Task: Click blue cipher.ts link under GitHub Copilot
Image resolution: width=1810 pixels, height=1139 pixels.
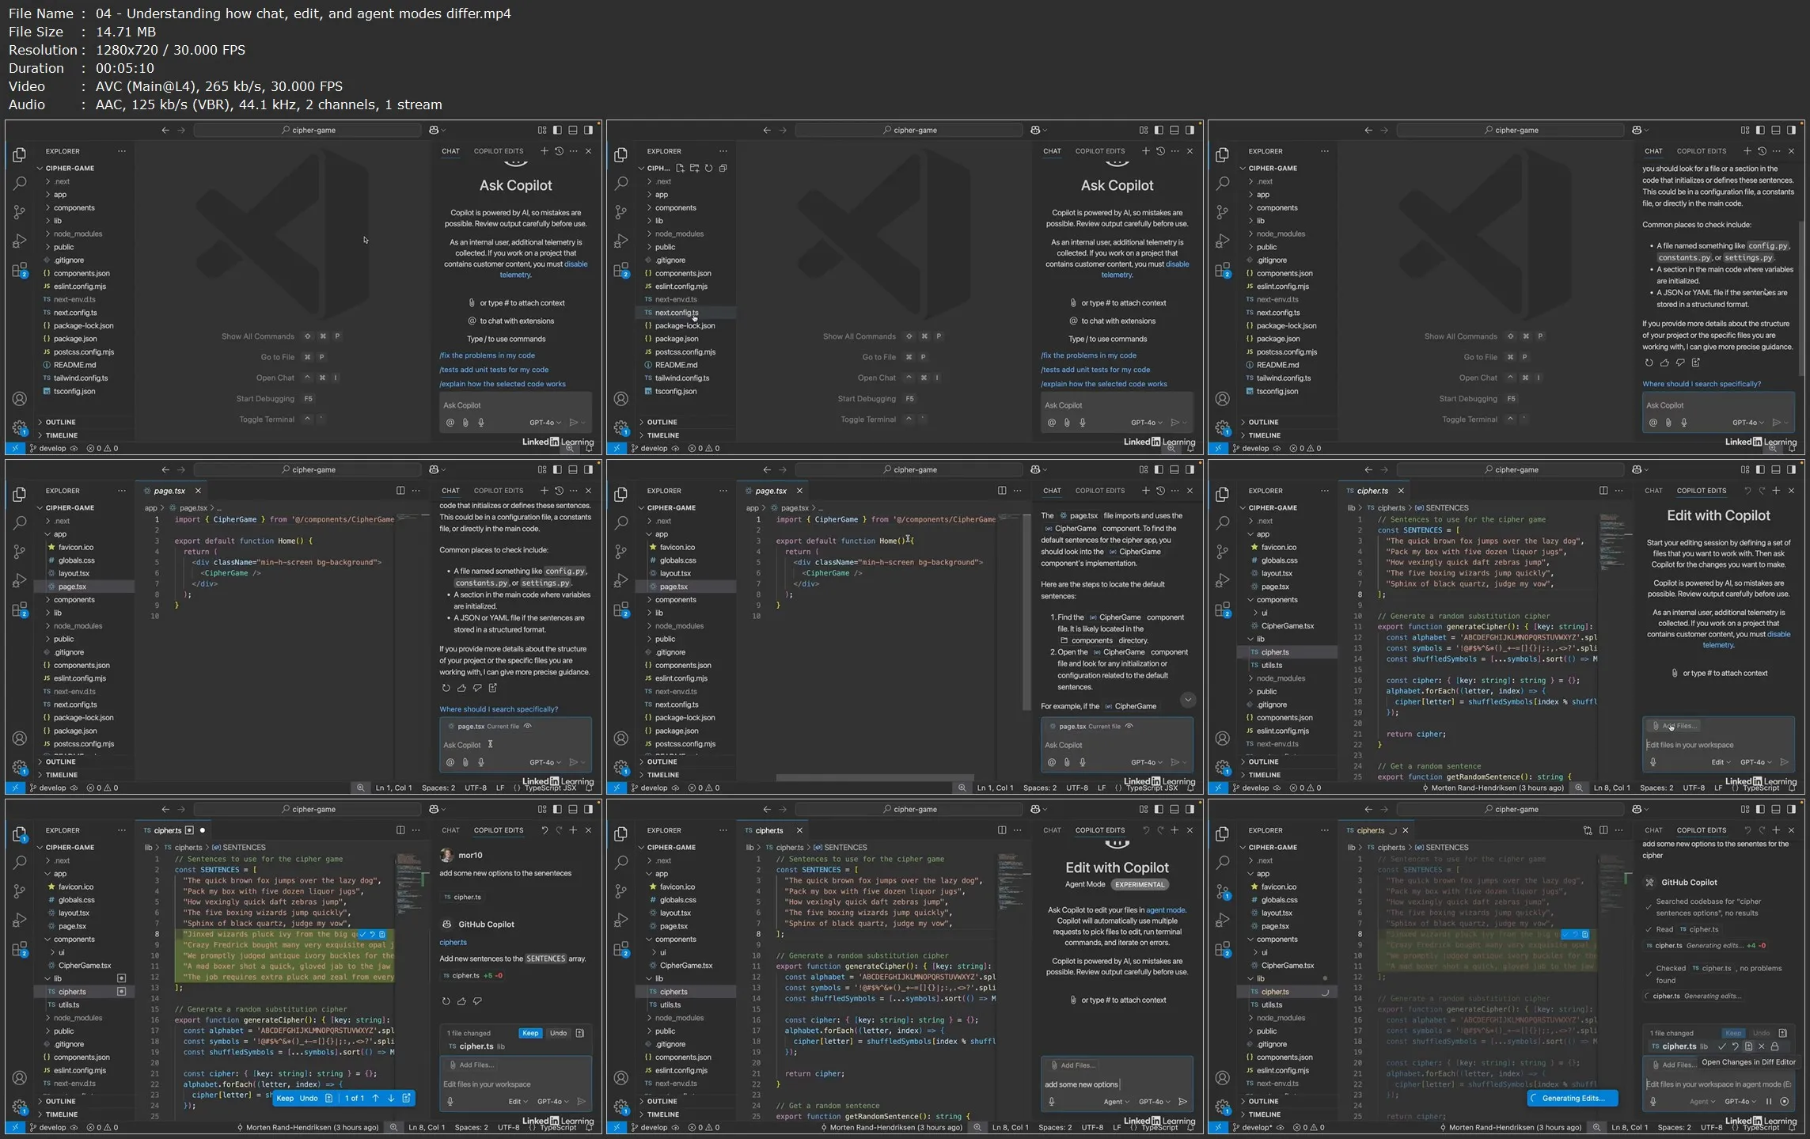Action: click(x=453, y=942)
